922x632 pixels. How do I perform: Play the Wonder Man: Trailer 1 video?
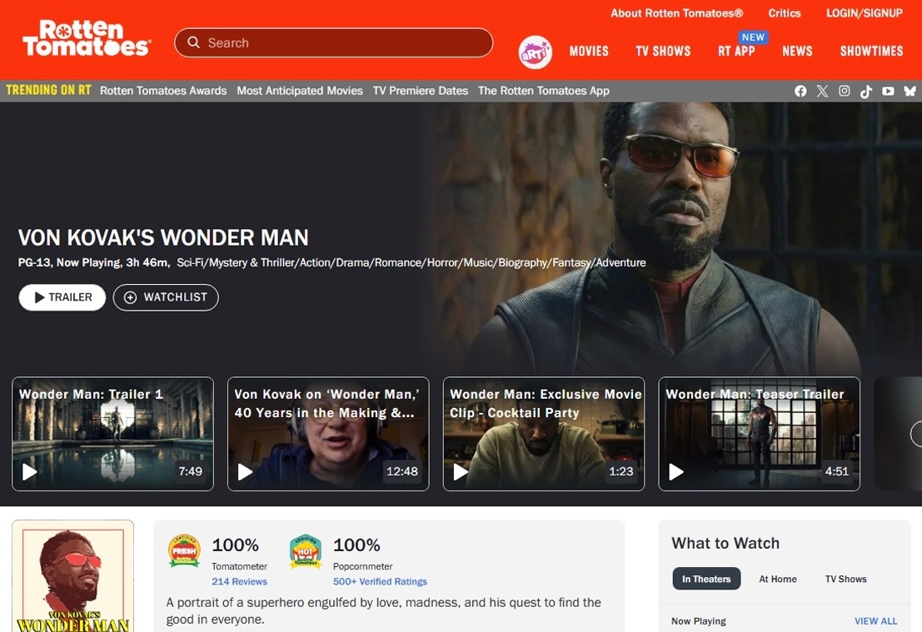(112, 433)
